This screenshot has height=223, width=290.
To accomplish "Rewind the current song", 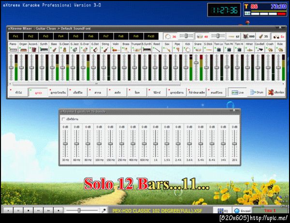I will point(38,210).
